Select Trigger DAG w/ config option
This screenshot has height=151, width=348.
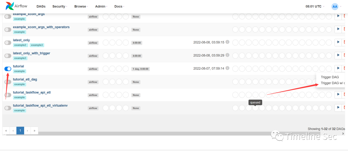tap(333, 83)
